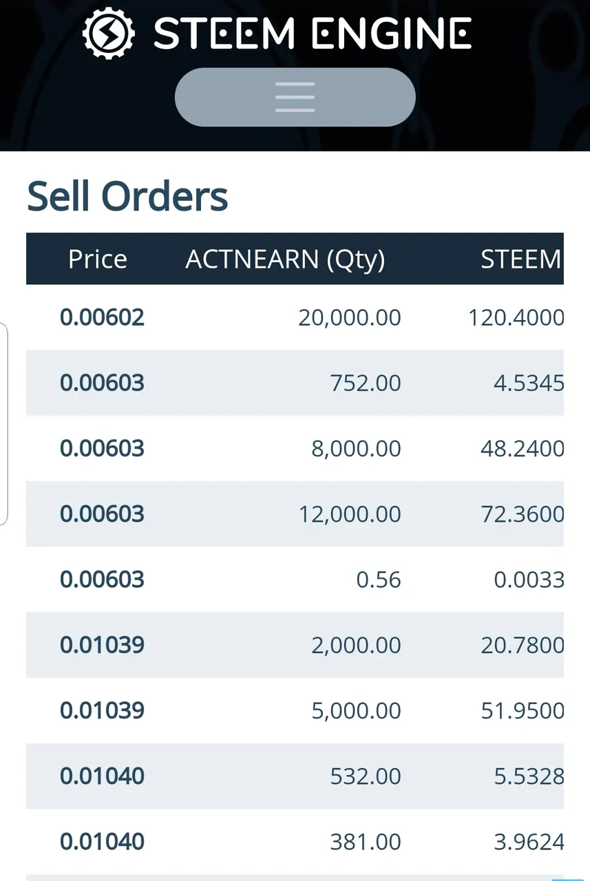Image resolution: width=590 pixels, height=881 pixels.
Task: Click the ACTNEARN (Qty) column header
Action: point(285,259)
